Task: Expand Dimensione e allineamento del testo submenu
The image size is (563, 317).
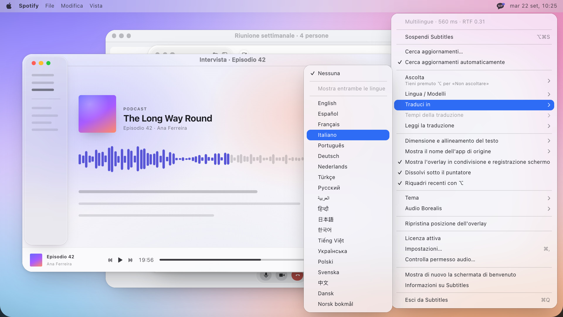Action: tap(474, 141)
